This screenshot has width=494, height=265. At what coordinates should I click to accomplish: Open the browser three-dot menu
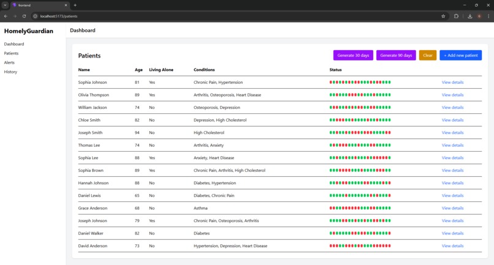click(x=488, y=16)
